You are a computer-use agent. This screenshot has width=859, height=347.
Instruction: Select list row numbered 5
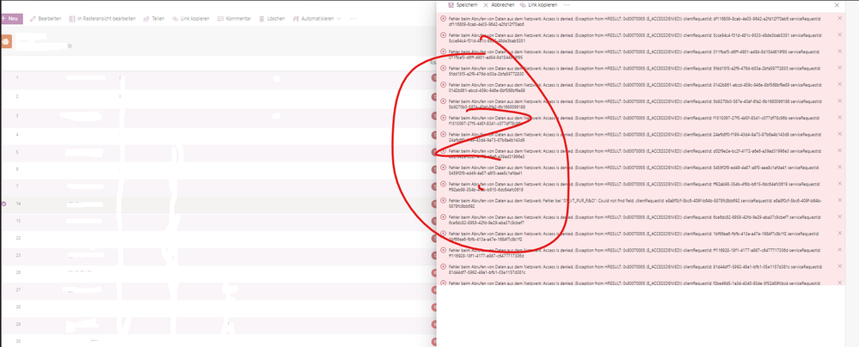click(218, 152)
